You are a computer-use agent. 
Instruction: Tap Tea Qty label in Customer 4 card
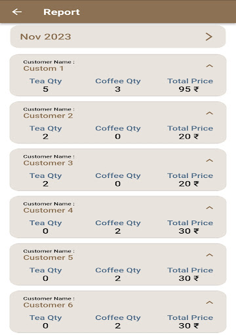coord(46,223)
